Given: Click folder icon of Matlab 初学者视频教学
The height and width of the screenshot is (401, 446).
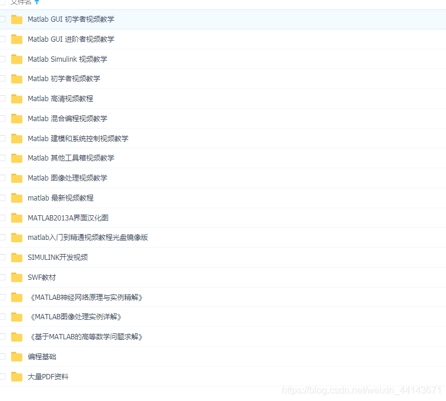Looking at the screenshot, I should pos(17,79).
